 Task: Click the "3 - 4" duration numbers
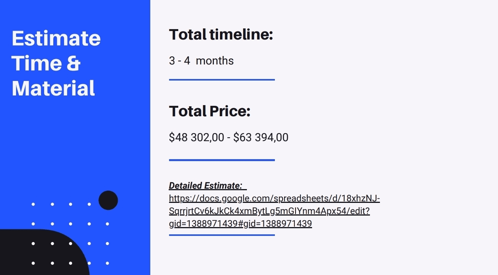tap(179, 61)
